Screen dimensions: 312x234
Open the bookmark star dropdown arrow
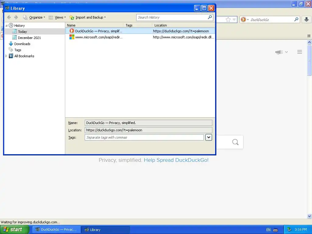[234, 19]
